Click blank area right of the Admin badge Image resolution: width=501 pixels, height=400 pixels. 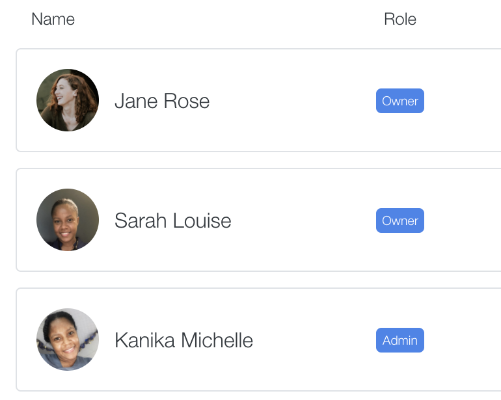pyautogui.click(x=464, y=340)
